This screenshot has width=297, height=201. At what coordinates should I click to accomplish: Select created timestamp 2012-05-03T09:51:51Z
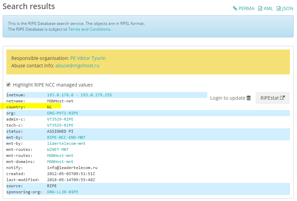pyautogui.click(x=71, y=174)
